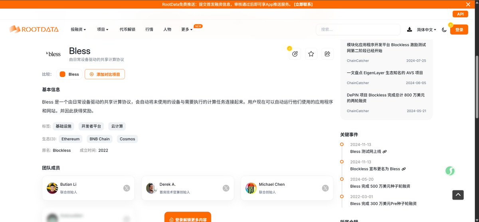Click the green floating assistant icon
This screenshot has height=222, width=479.
click(x=450, y=171)
